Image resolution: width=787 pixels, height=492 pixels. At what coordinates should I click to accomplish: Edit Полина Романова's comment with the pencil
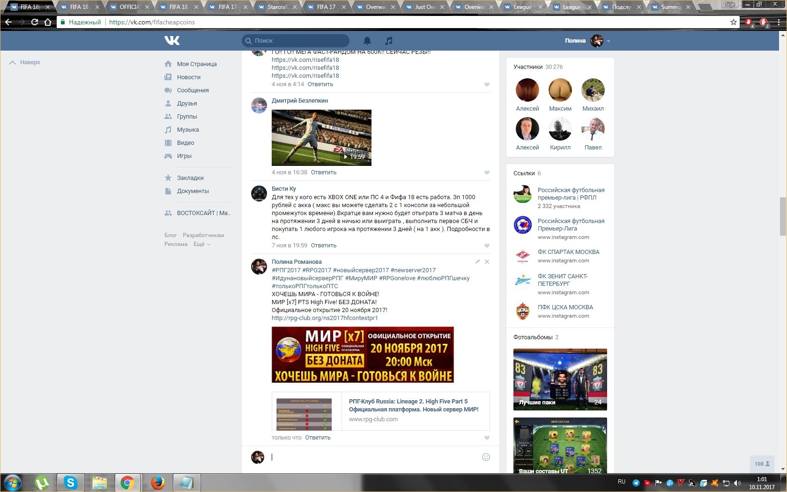[x=477, y=261]
